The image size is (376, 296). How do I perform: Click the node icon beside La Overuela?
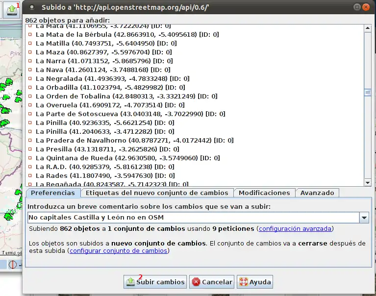pyautogui.click(x=29, y=105)
